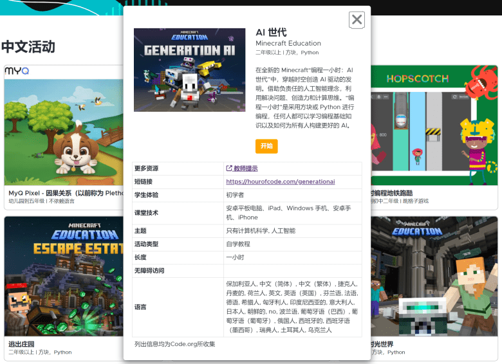Image resolution: width=502 pixels, height=364 pixels.
Task: Click the 列出信息均为Code.org所收集 footer note
Action: [175, 344]
